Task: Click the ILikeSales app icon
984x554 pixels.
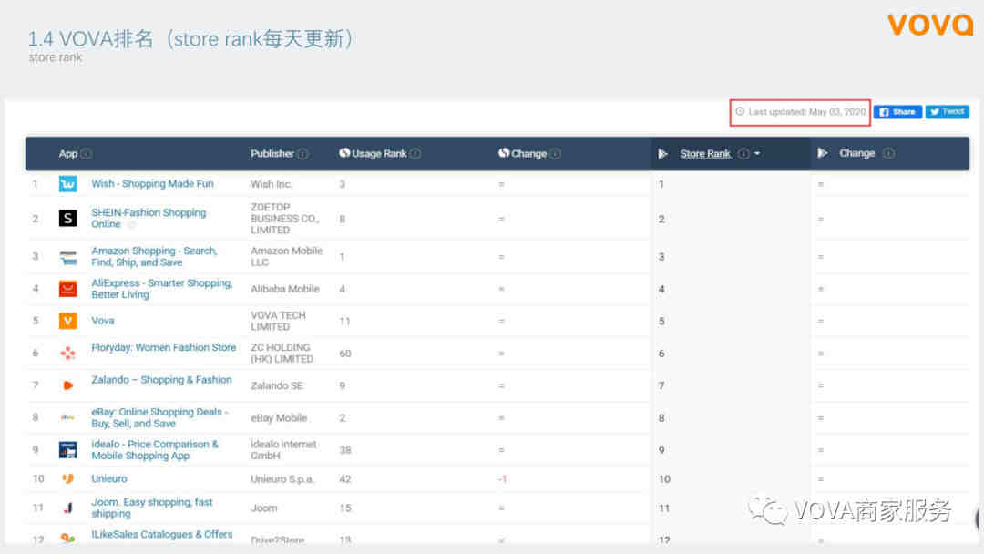Action: (x=67, y=539)
